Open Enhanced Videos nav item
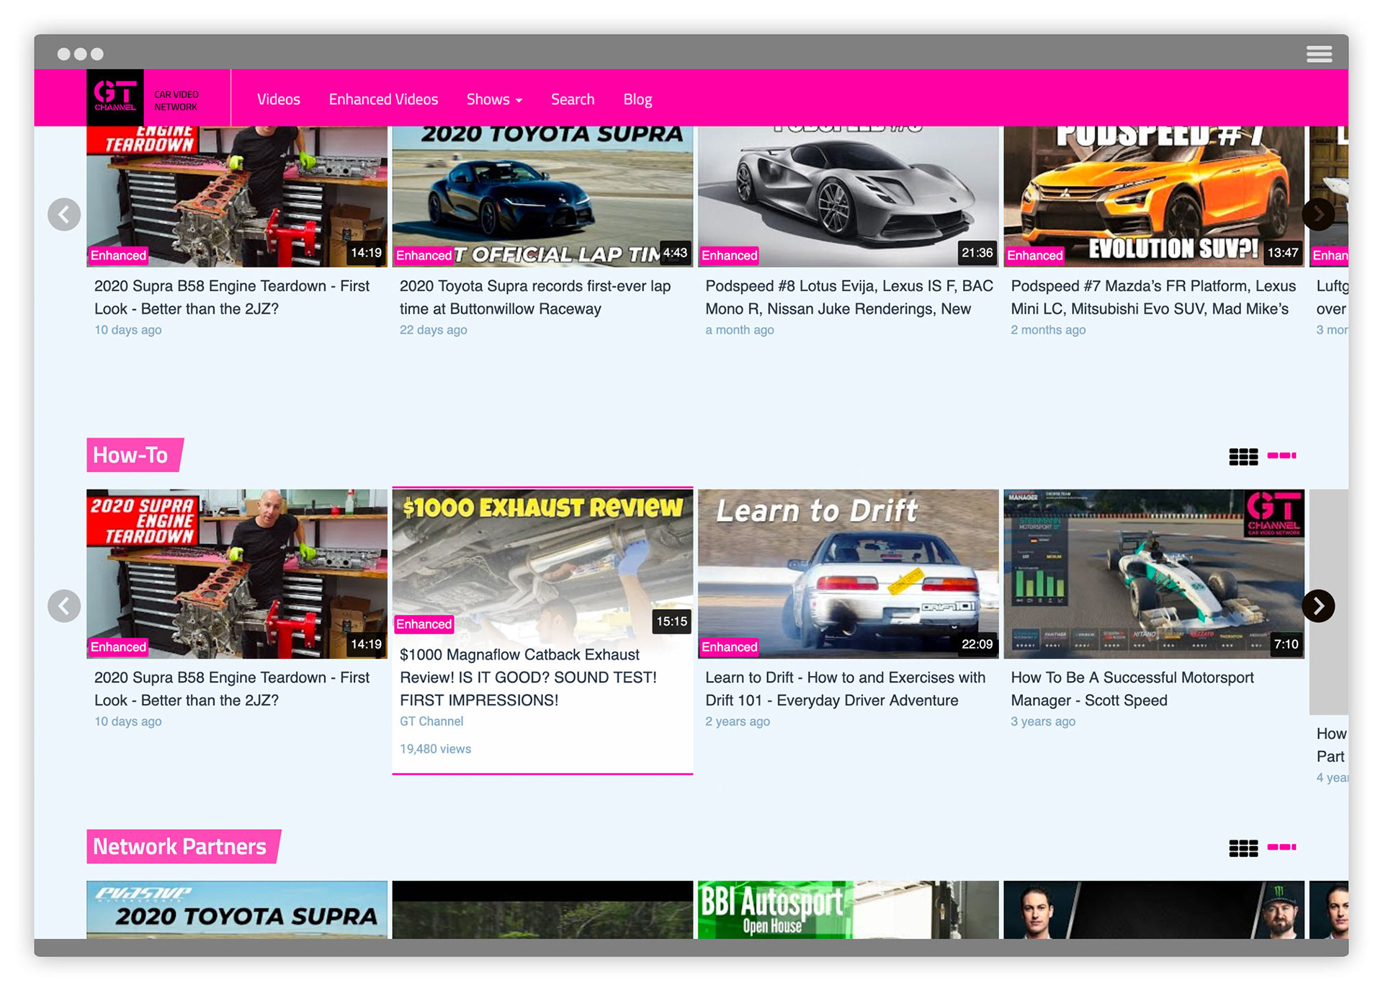The width and height of the screenshot is (1383, 991). 383,99
